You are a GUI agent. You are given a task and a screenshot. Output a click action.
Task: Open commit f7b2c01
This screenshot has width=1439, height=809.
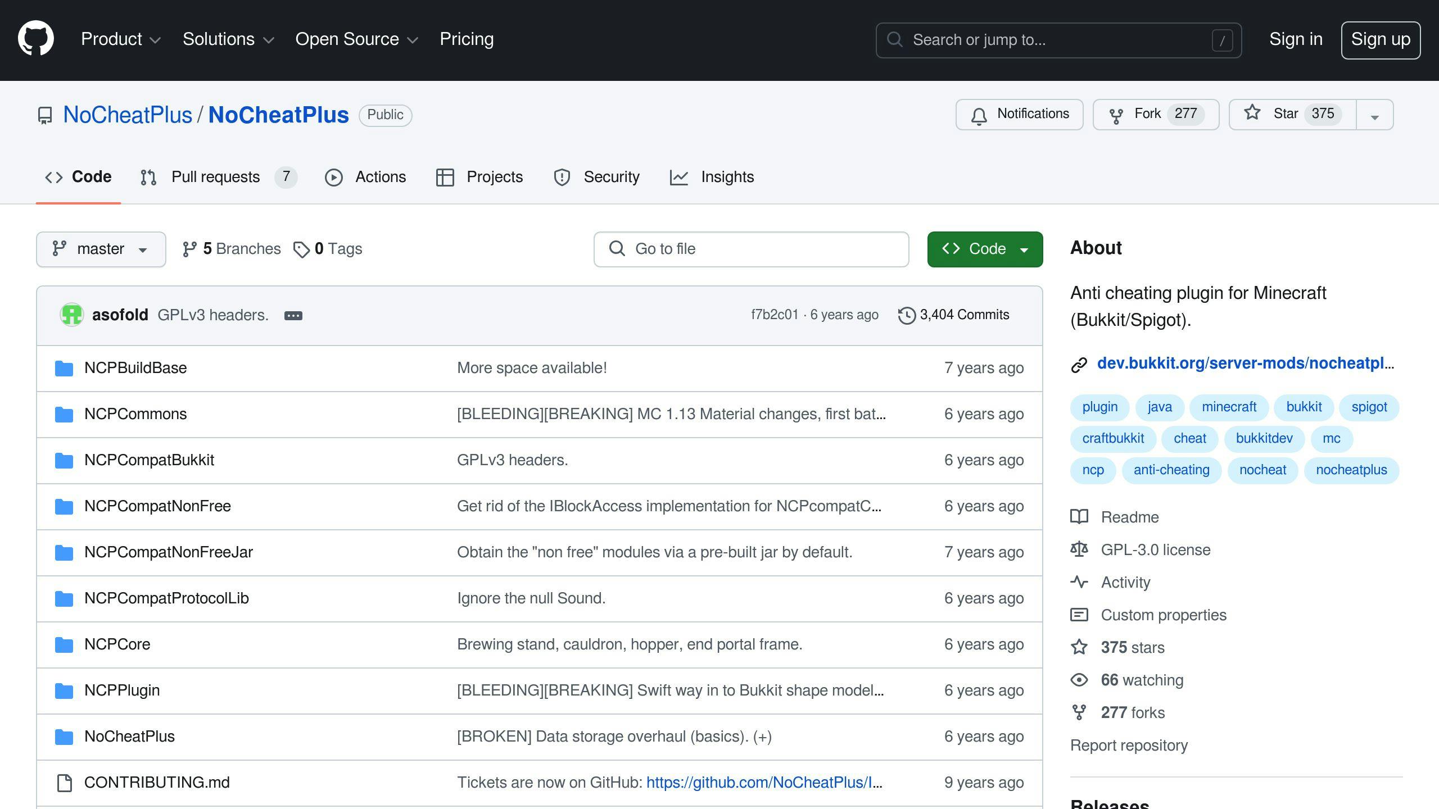click(x=775, y=315)
